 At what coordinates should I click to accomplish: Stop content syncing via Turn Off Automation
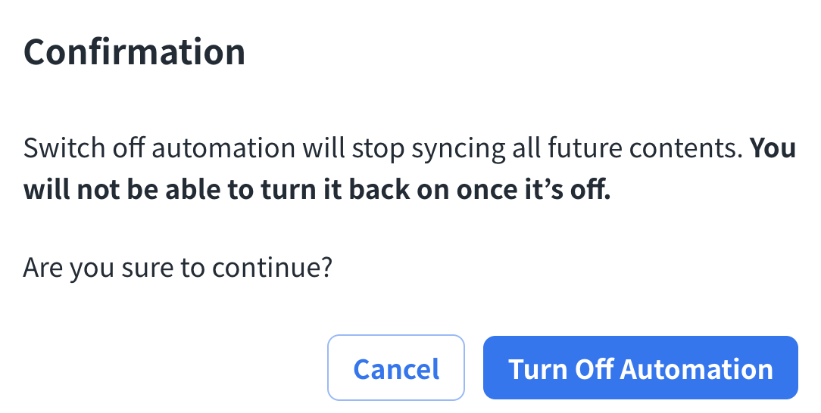tap(640, 368)
